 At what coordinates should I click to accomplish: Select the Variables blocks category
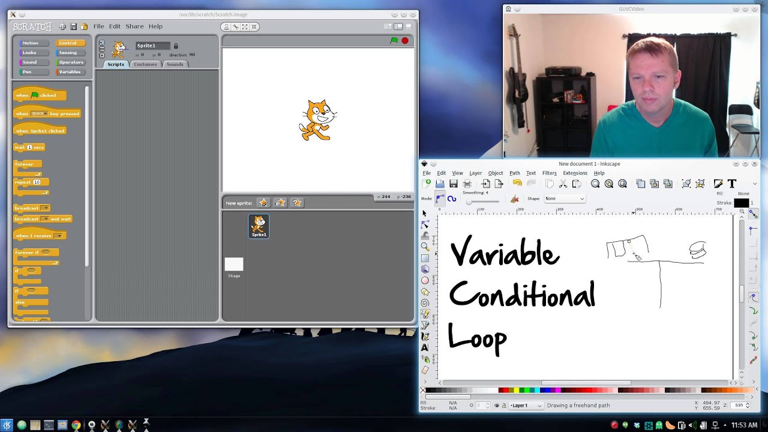pyautogui.click(x=70, y=72)
